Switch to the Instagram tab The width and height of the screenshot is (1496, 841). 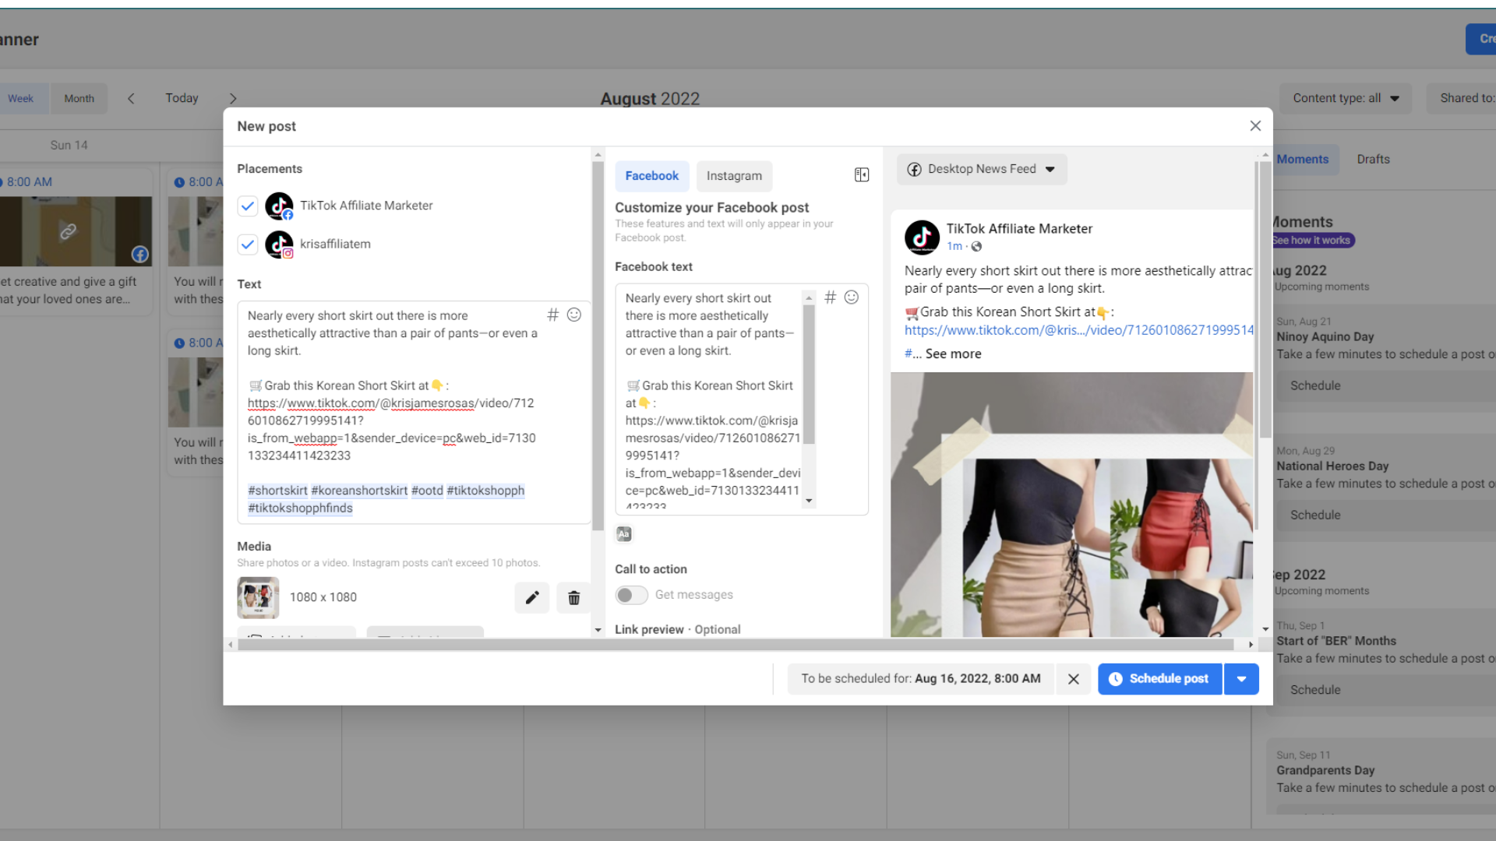pos(734,176)
